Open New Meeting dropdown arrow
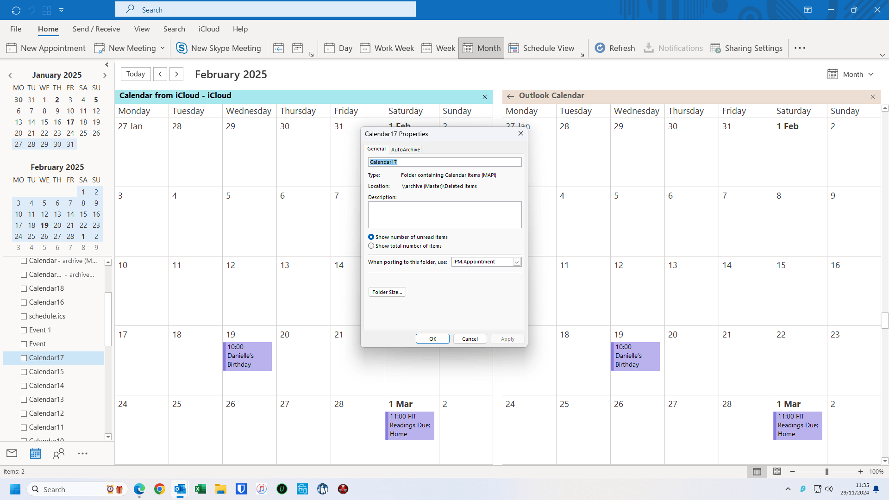889x500 pixels. [x=163, y=48]
